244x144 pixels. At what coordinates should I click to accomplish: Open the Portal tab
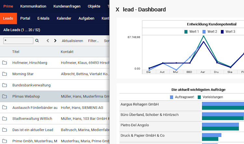(25, 18)
